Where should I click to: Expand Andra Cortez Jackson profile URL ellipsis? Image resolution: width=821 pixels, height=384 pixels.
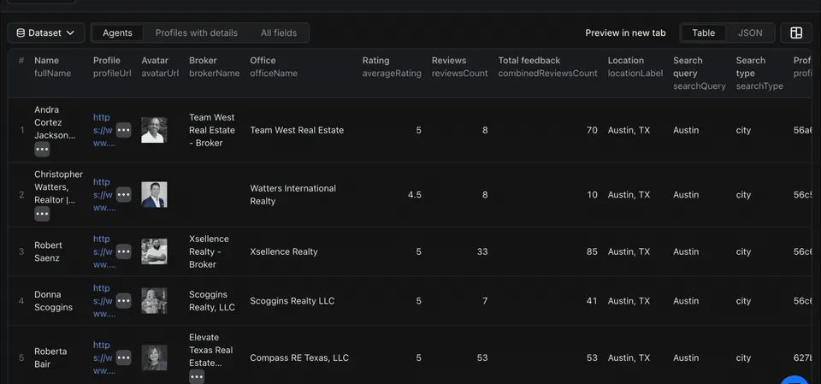pyautogui.click(x=123, y=130)
